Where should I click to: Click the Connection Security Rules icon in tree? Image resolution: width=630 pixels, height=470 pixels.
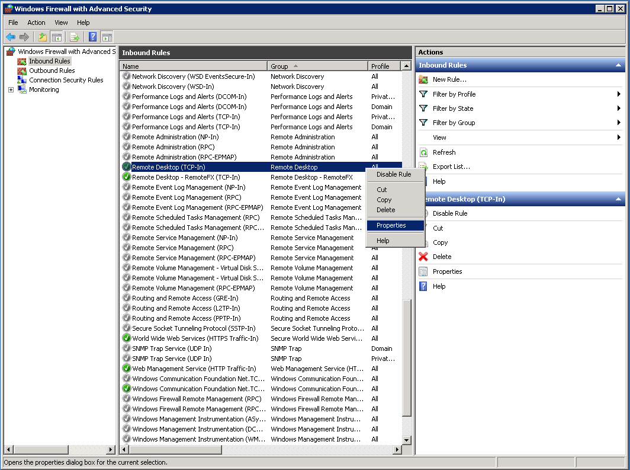click(x=22, y=80)
